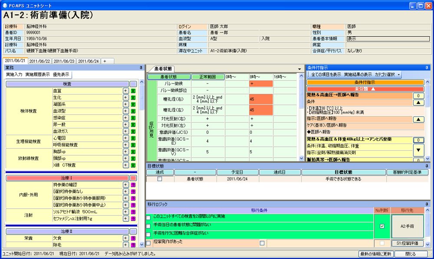Viewport: 434px width, 259px height.
Task: Click the S1:痙攣評価 transition button
Action: click(407, 243)
